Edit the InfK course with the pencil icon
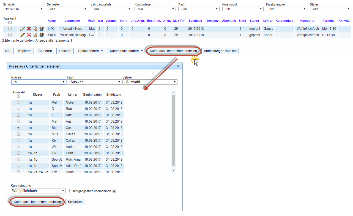The width and height of the screenshot is (353, 216). (23, 29)
